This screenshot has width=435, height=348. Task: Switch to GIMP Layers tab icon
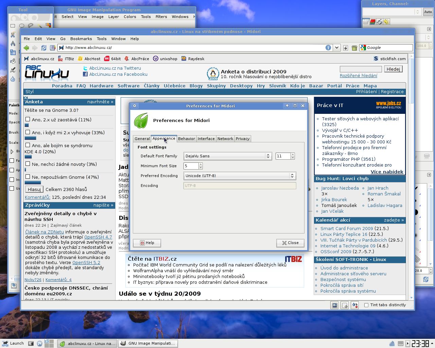click(x=366, y=22)
